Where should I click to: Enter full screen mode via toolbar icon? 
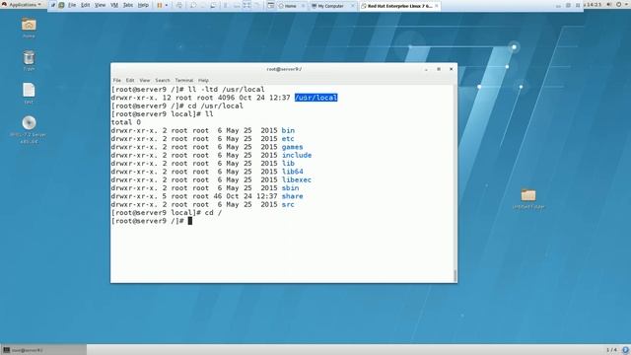[x=246, y=5]
